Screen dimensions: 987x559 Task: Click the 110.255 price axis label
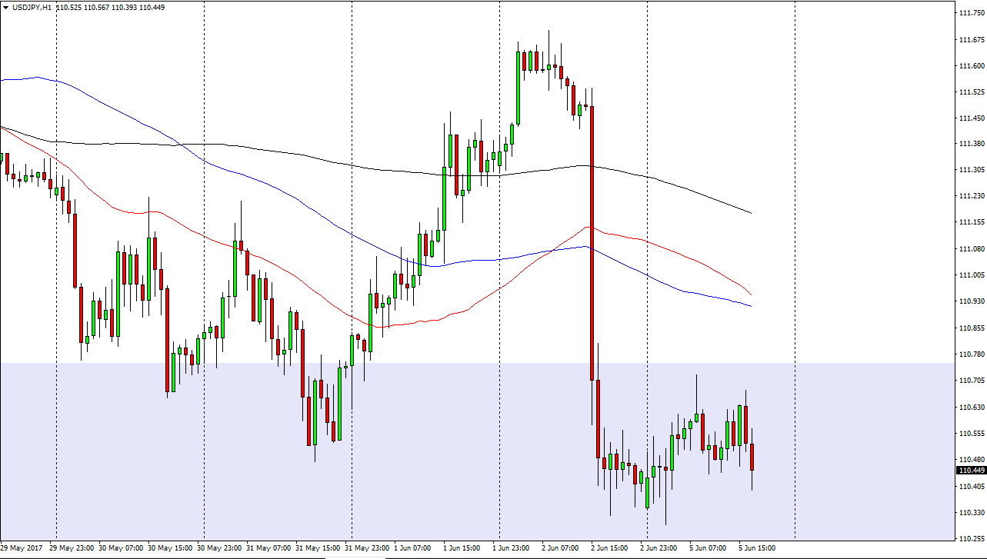tap(970, 539)
